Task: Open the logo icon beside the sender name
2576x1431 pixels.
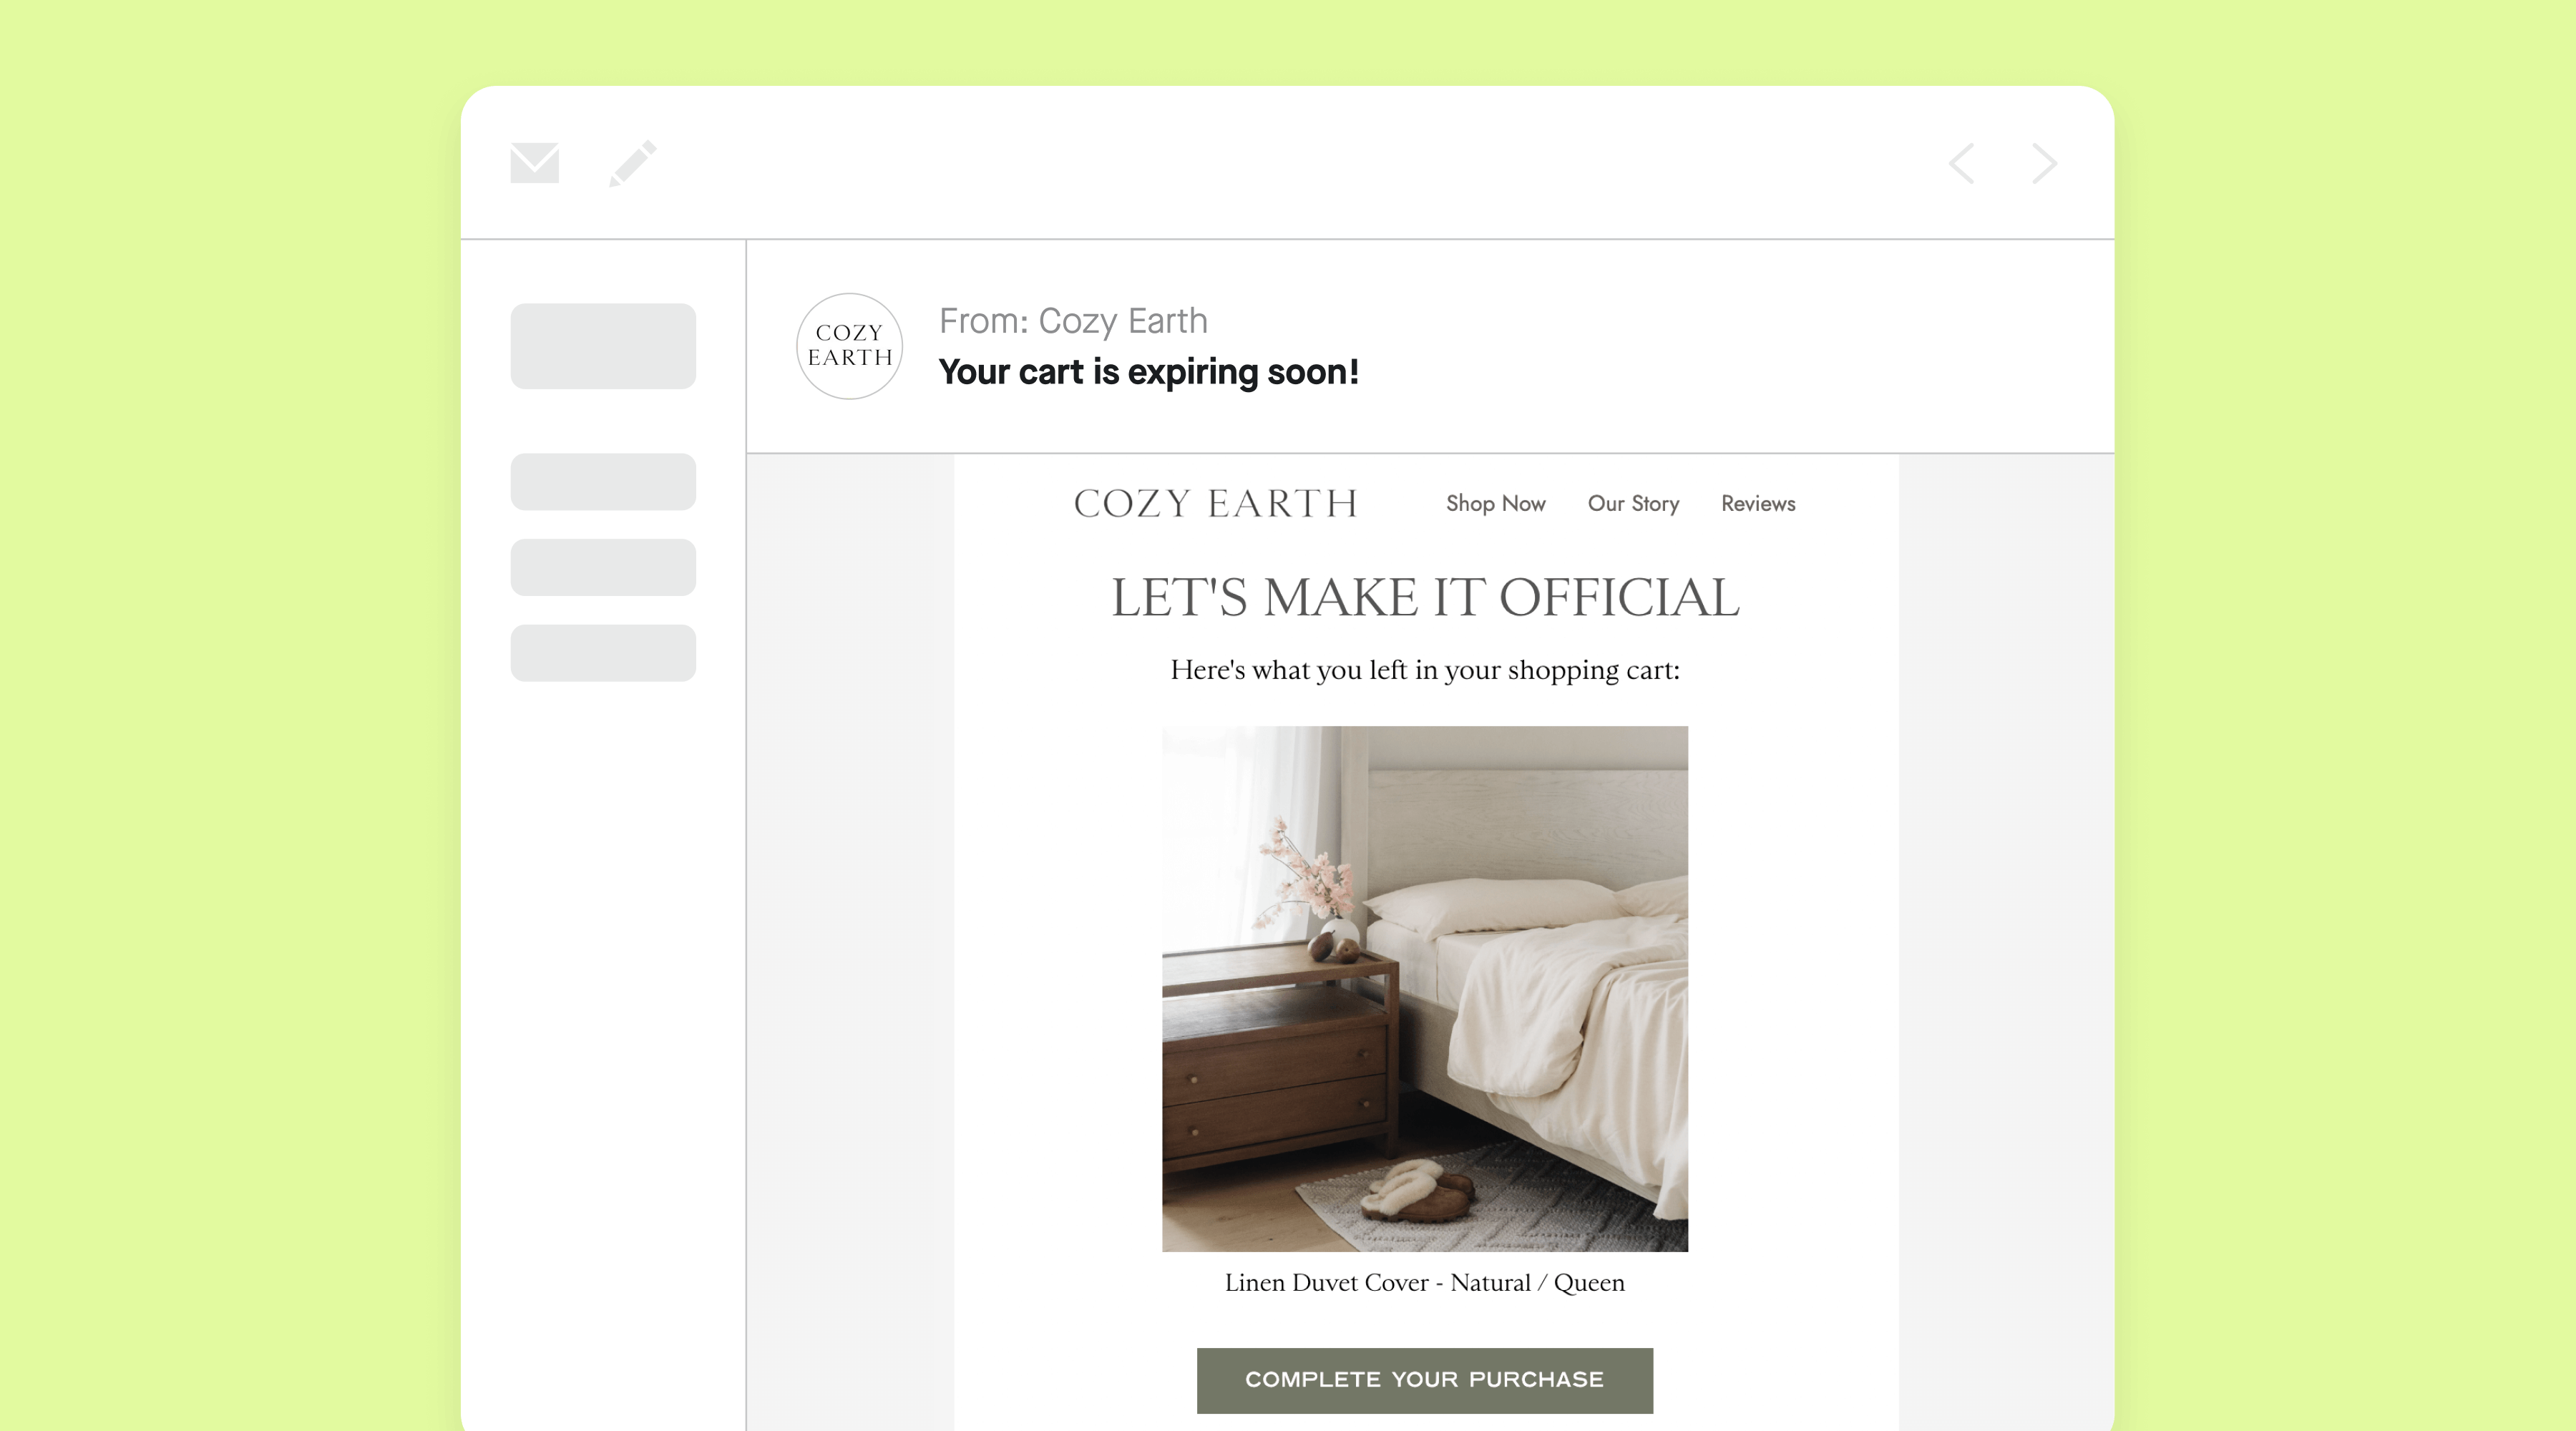Action: [x=849, y=346]
